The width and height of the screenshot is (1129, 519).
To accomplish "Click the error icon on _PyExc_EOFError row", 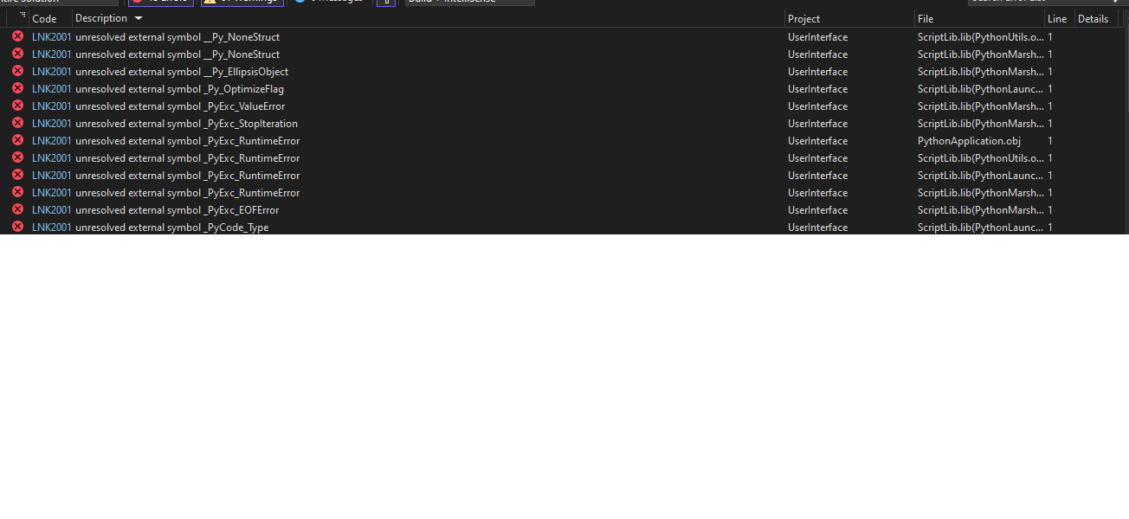I will [17, 209].
